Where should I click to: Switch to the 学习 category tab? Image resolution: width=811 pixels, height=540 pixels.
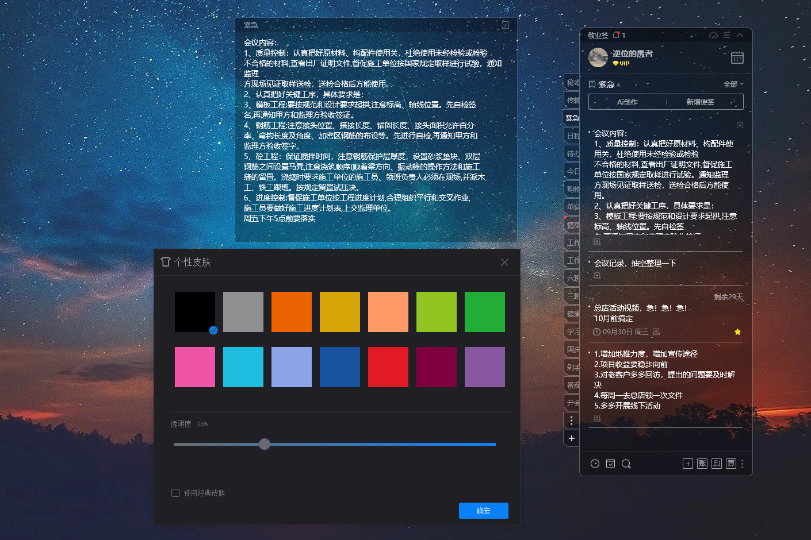point(572,331)
